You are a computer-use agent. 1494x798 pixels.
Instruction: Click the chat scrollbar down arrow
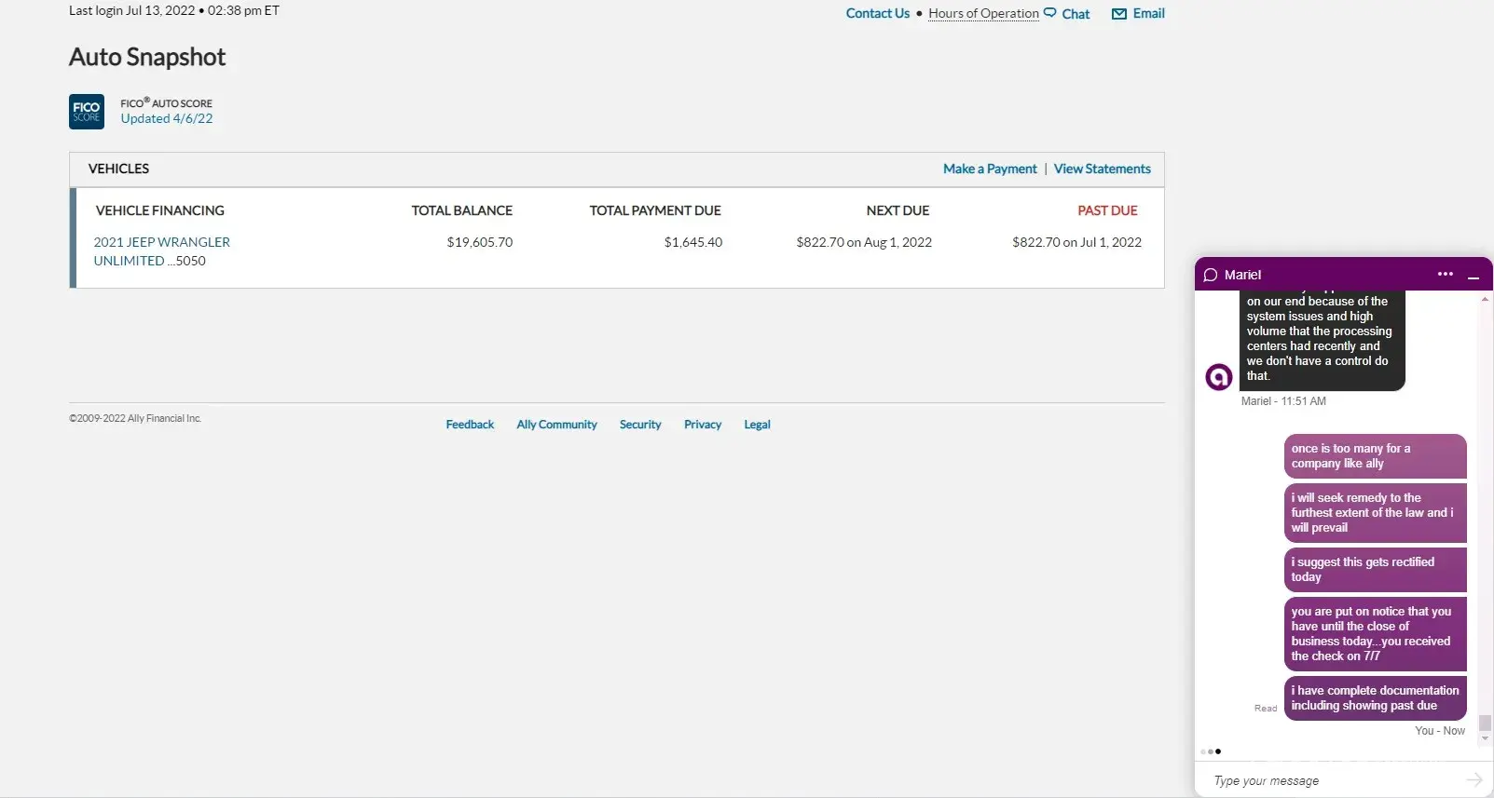click(x=1485, y=738)
